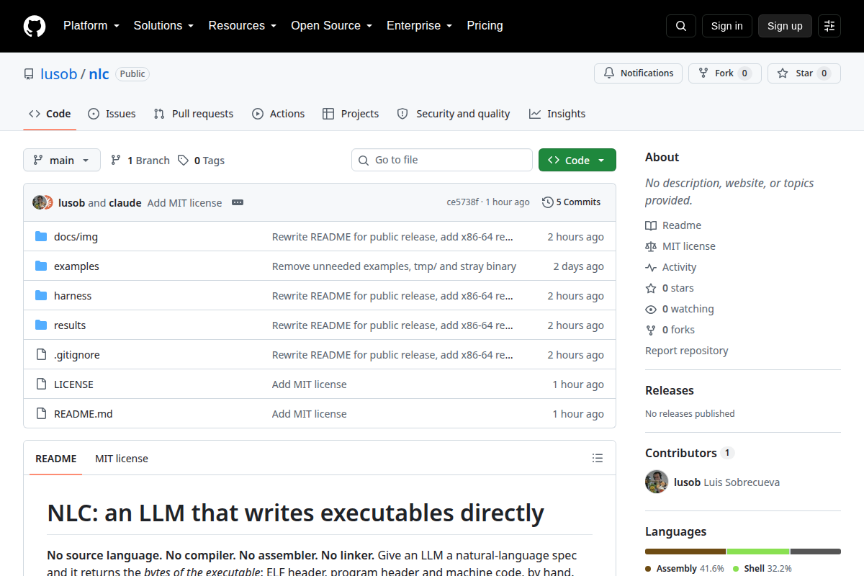Open the LICENSE file icon
The width and height of the screenshot is (864, 576).
tap(41, 384)
